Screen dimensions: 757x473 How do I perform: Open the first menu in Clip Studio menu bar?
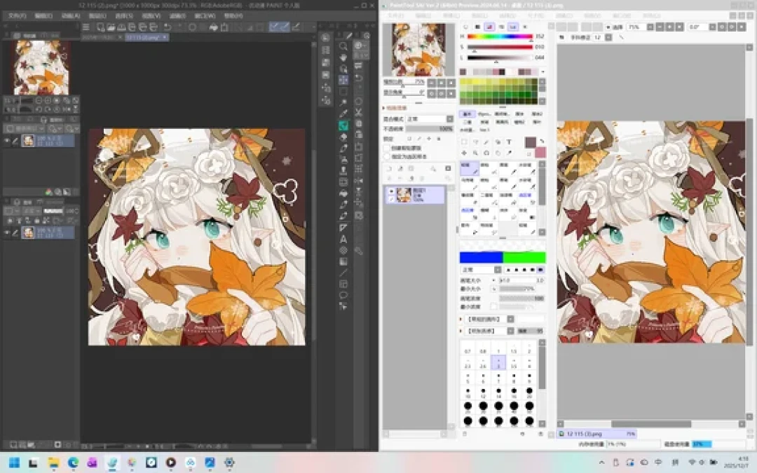[x=17, y=16]
